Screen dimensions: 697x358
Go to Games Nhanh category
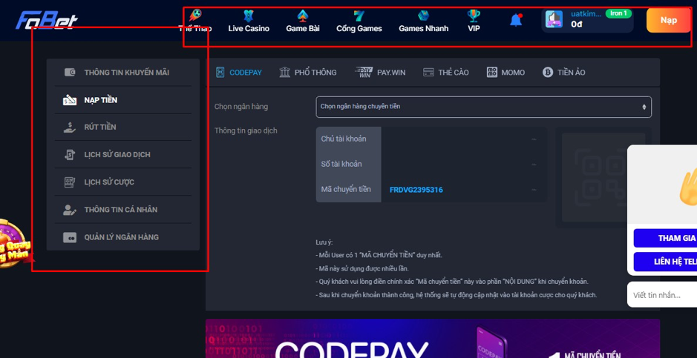pyautogui.click(x=423, y=21)
